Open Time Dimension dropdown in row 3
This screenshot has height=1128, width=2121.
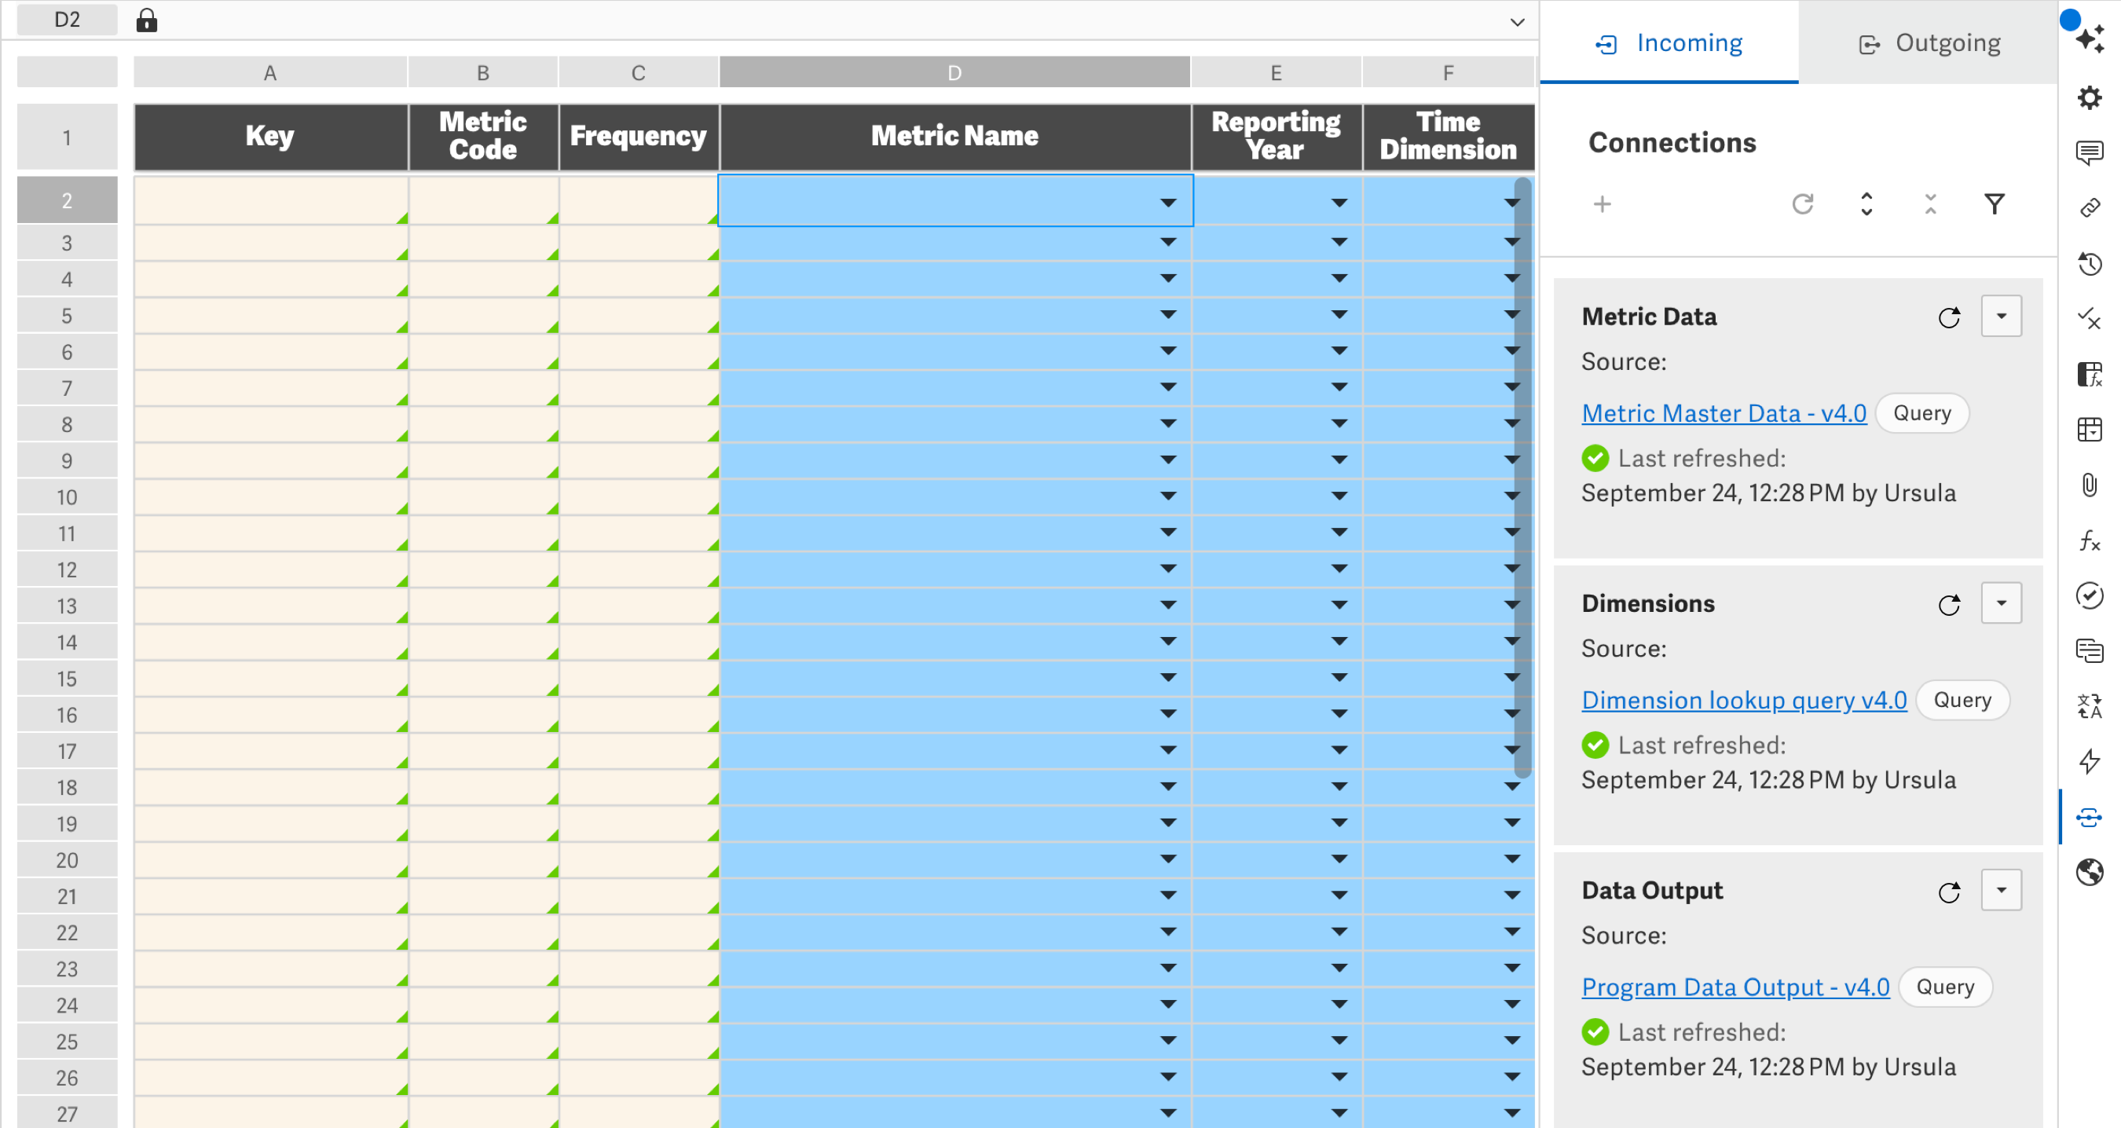(x=1511, y=242)
